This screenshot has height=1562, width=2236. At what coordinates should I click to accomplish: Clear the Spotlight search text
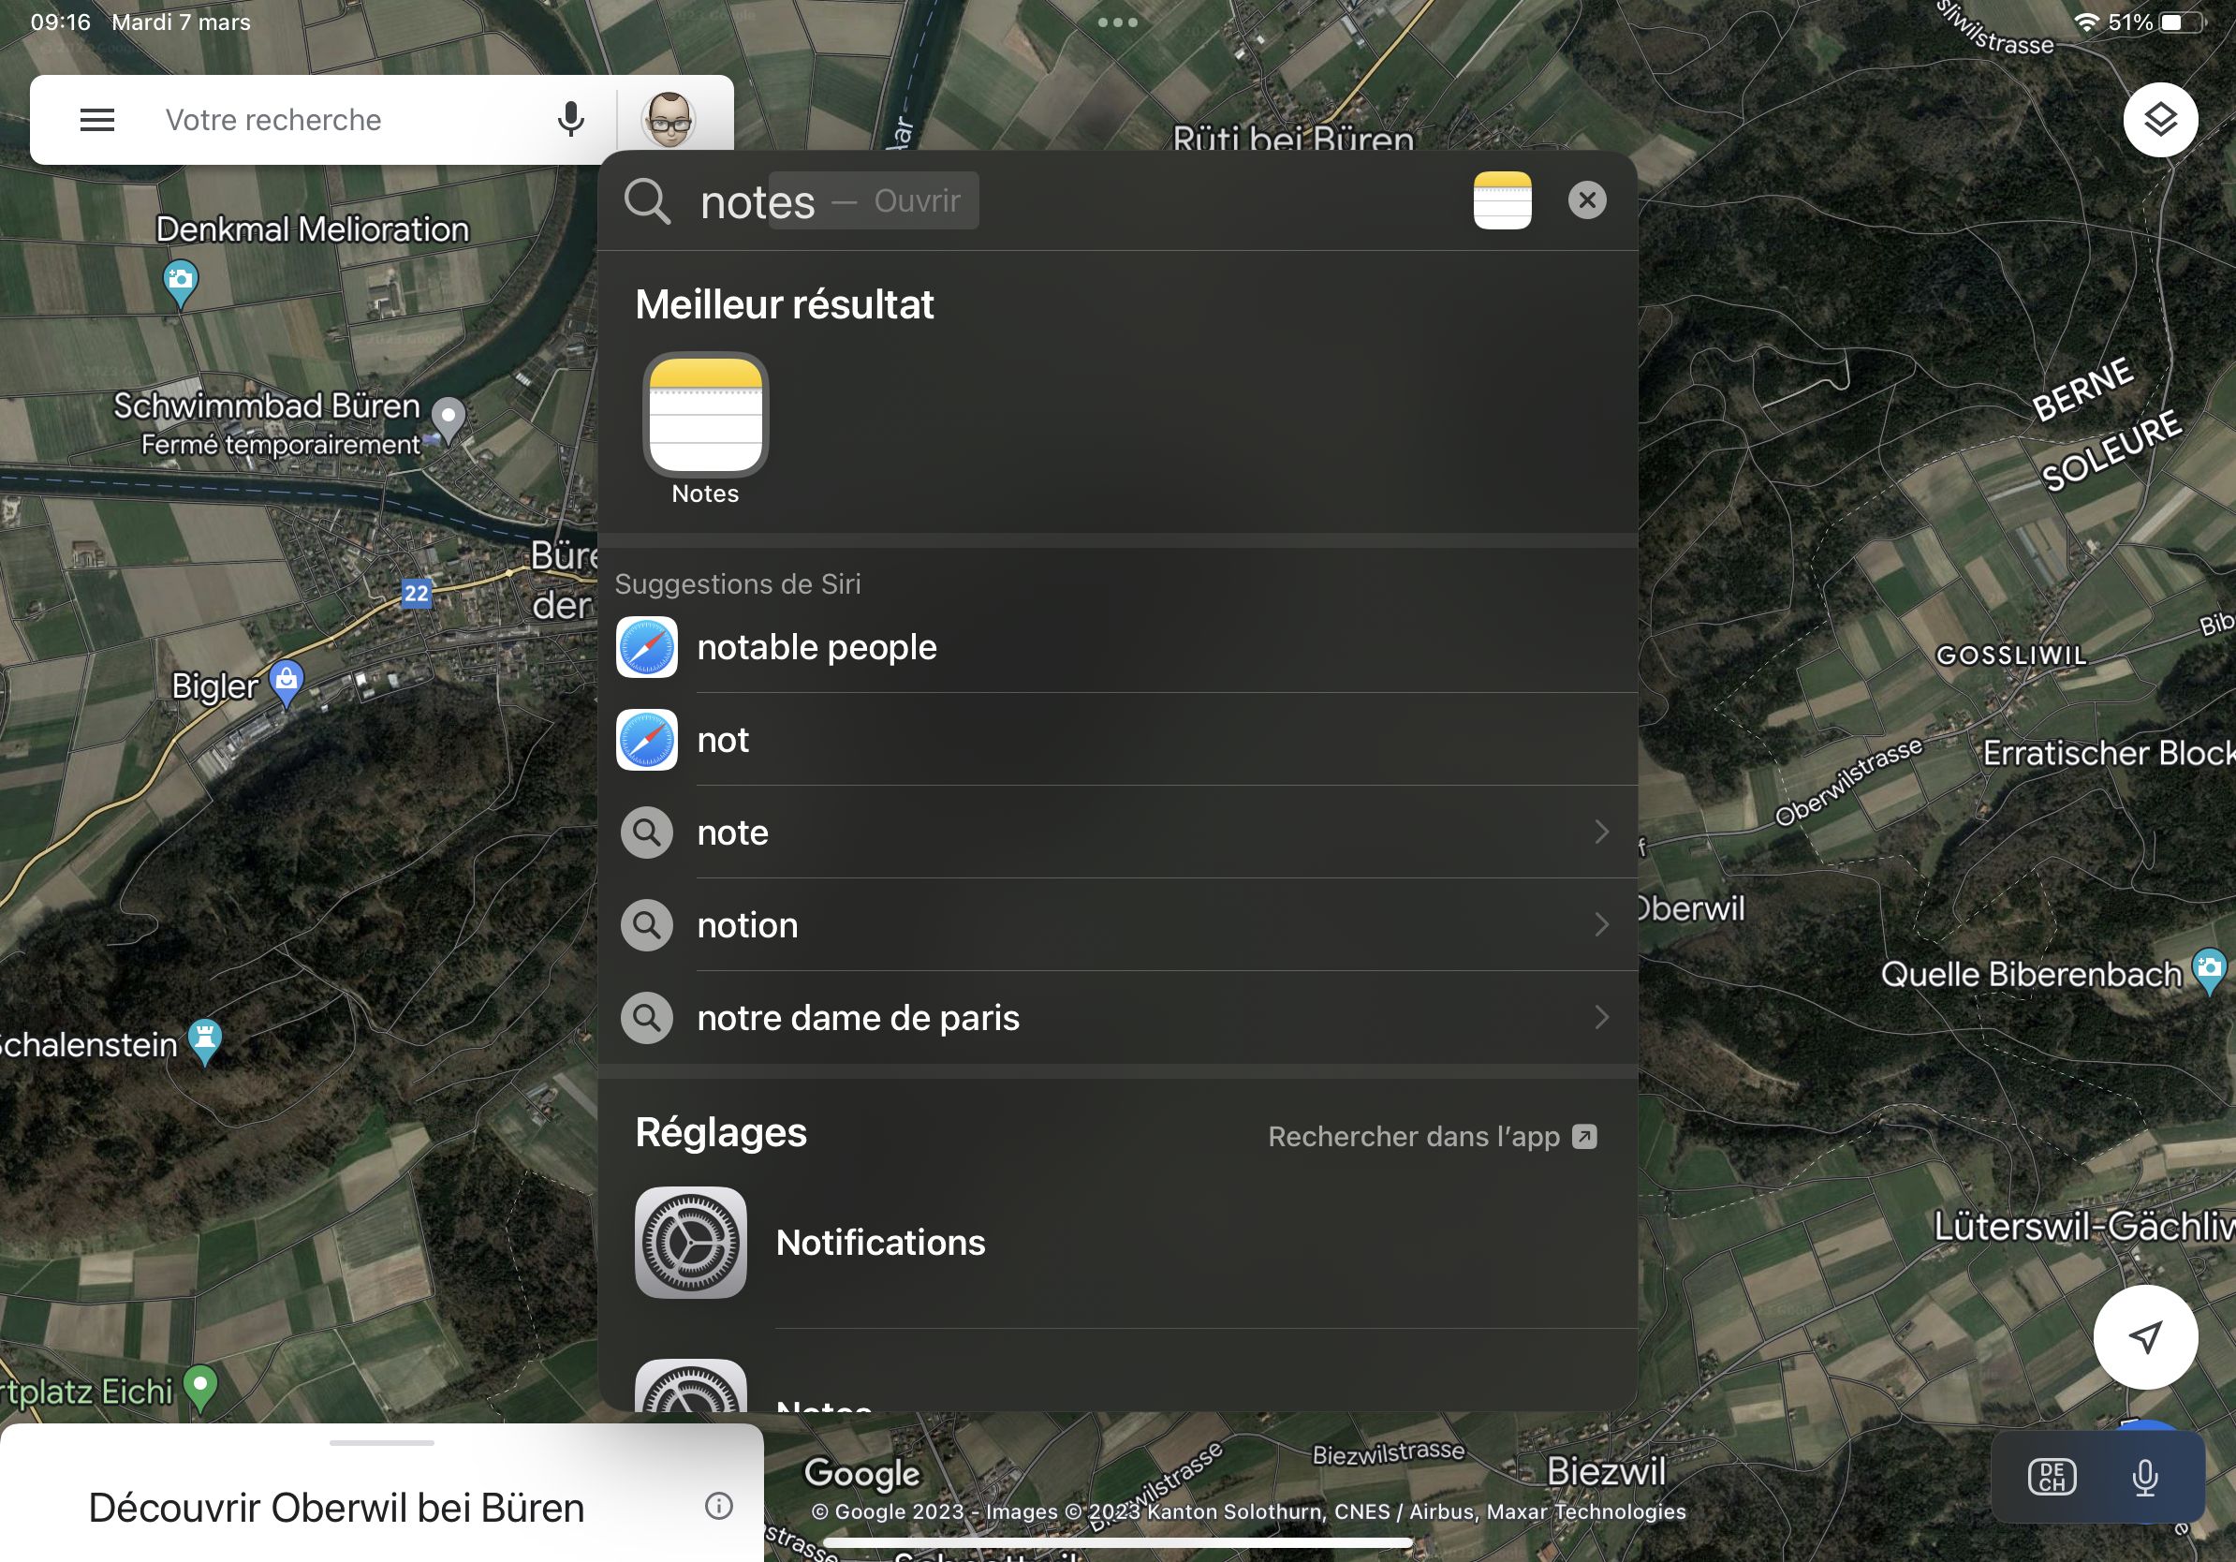1587,200
